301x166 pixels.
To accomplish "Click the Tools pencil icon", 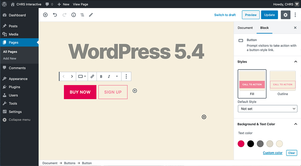I will click(91, 15).
